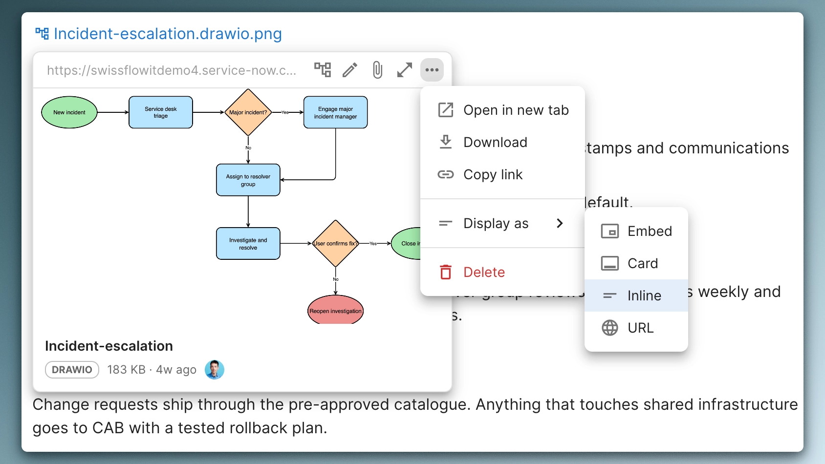This screenshot has width=825, height=464.
Task: Click the uploader's avatar picture
Action: point(215,370)
